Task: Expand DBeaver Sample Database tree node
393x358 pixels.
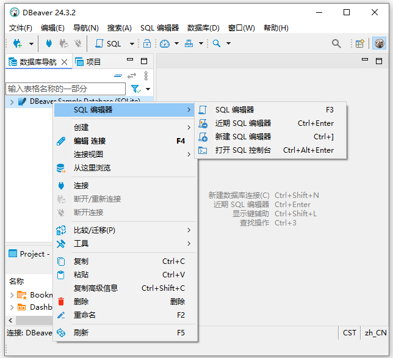Action: (12, 102)
